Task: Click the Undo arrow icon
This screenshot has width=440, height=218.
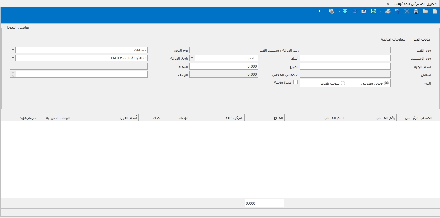Action: click(x=397, y=11)
